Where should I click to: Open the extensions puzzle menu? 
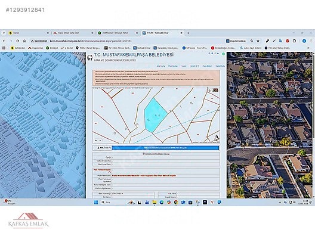click(294, 41)
